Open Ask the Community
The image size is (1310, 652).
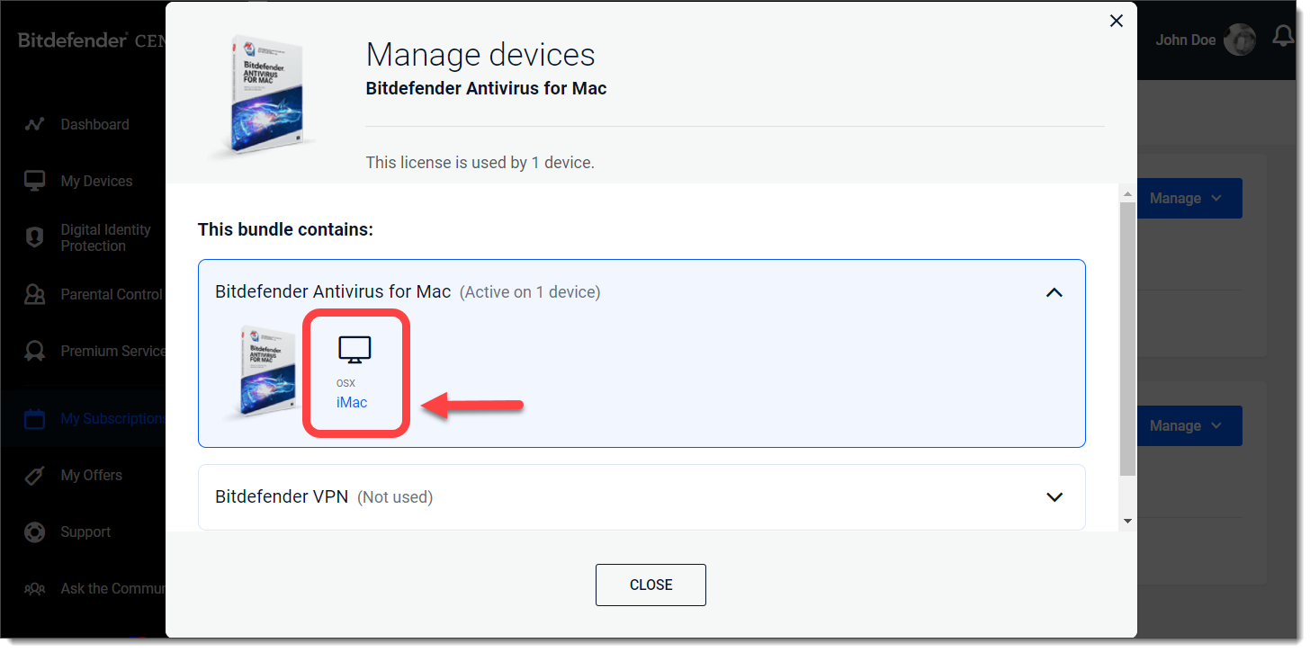[112, 588]
